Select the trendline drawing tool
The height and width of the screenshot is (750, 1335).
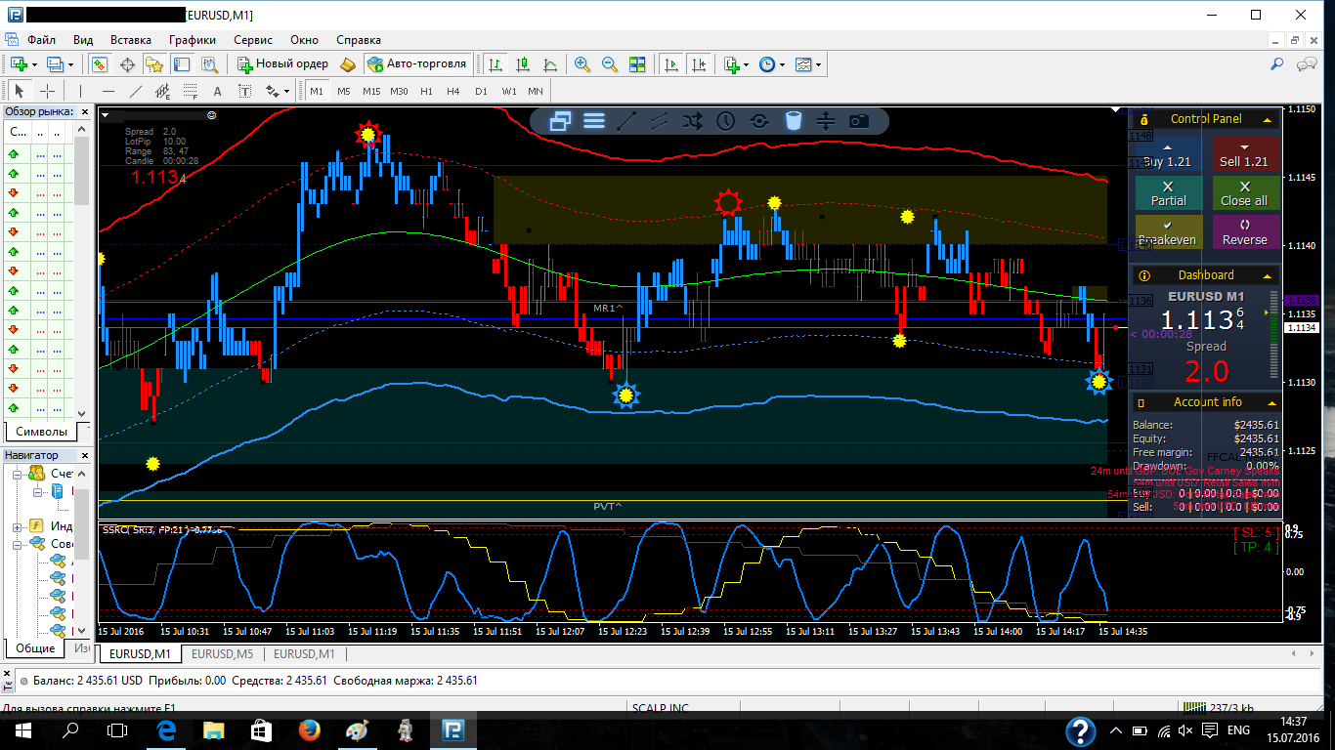click(135, 91)
